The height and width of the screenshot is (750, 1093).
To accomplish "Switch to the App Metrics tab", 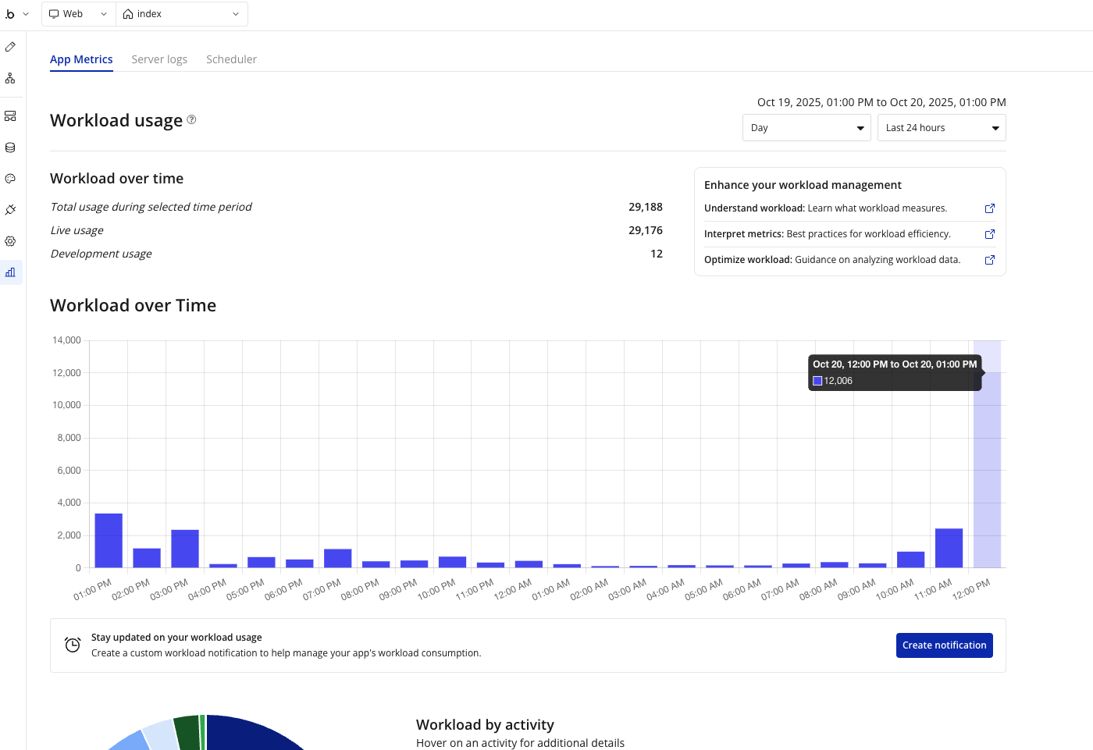I will click(81, 59).
